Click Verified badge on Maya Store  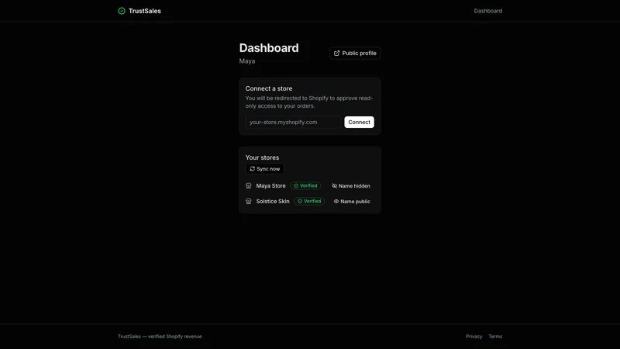point(305,185)
